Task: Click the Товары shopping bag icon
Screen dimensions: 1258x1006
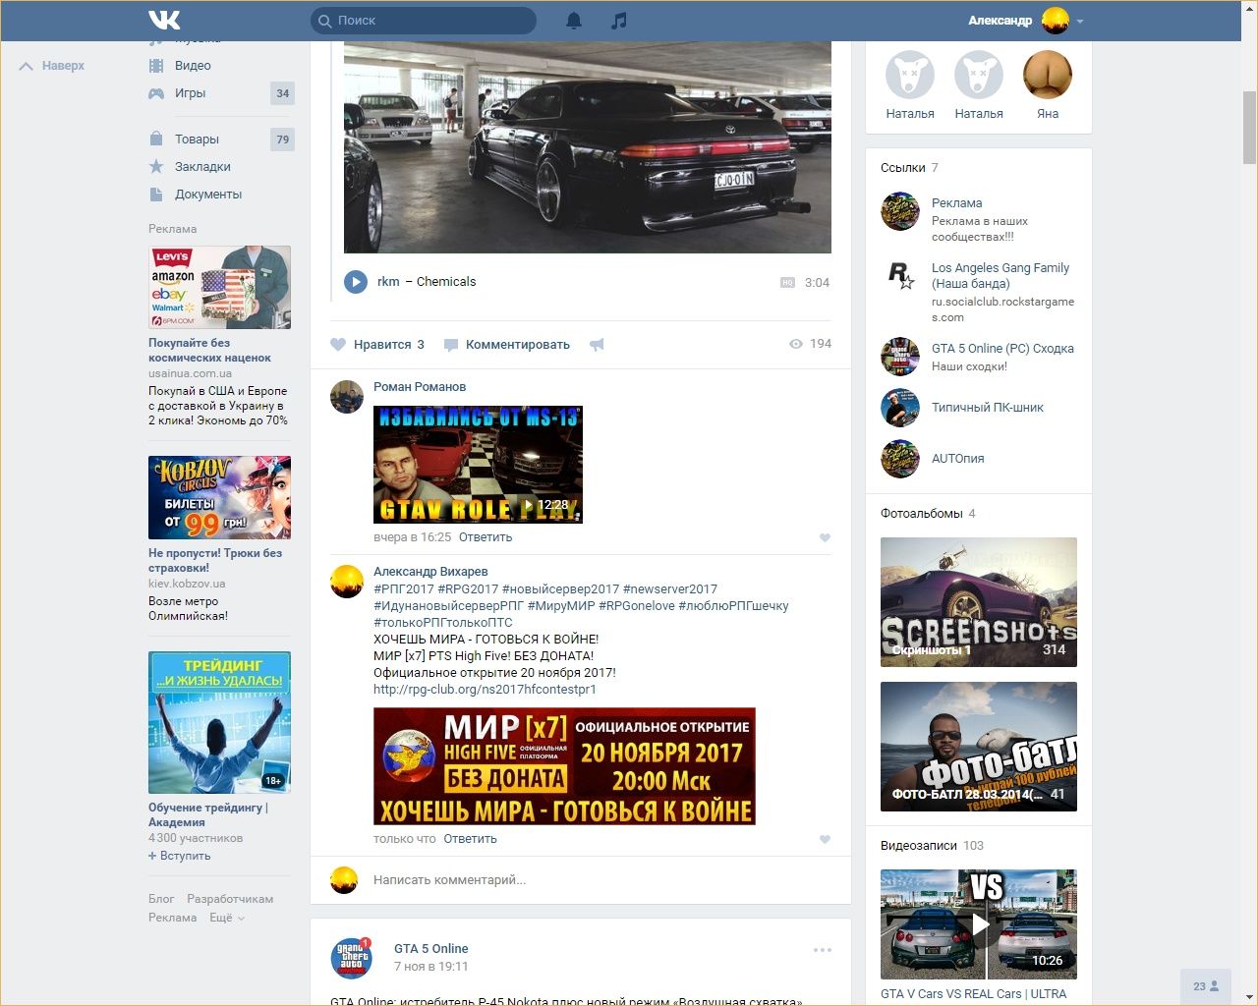Action: (x=156, y=139)
